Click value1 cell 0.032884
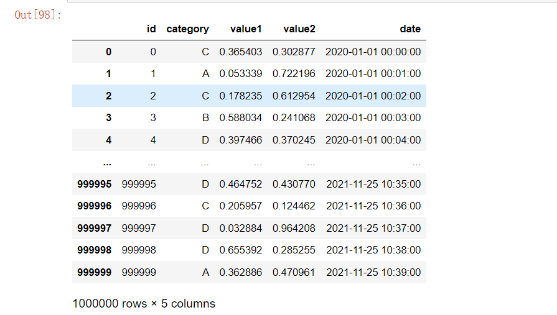The width and height of the screenshot is (557, 315). 240,228
